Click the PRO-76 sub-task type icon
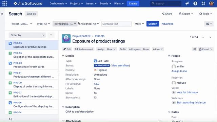 10,103
